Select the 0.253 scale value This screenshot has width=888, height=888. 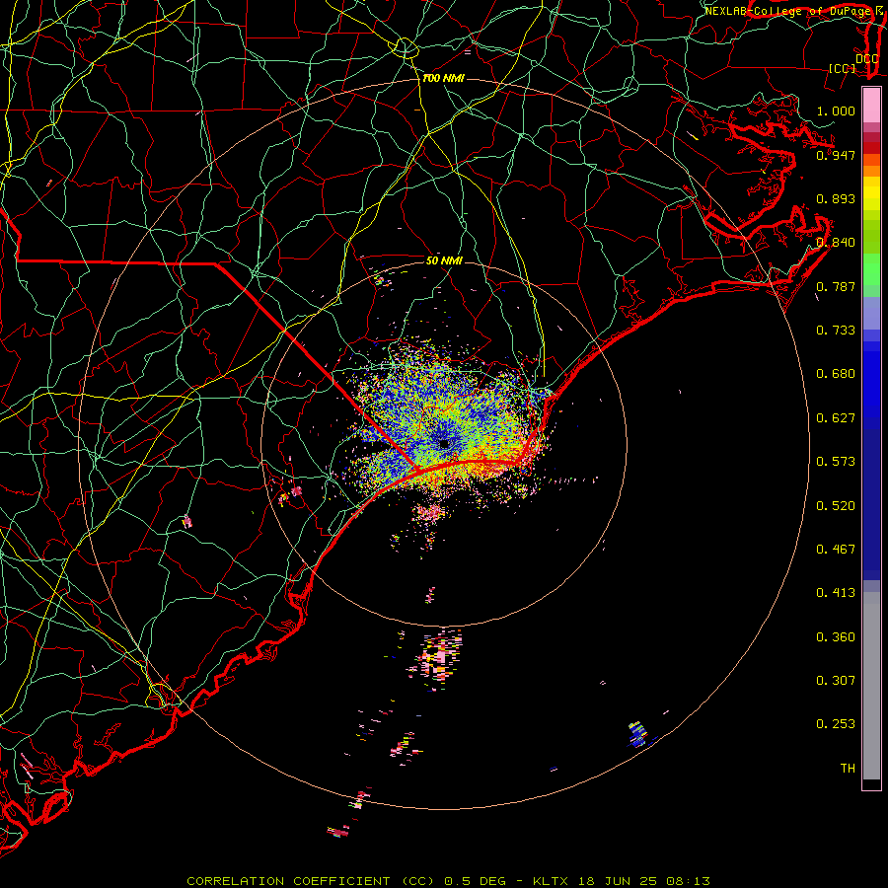(x=836, y=724)
